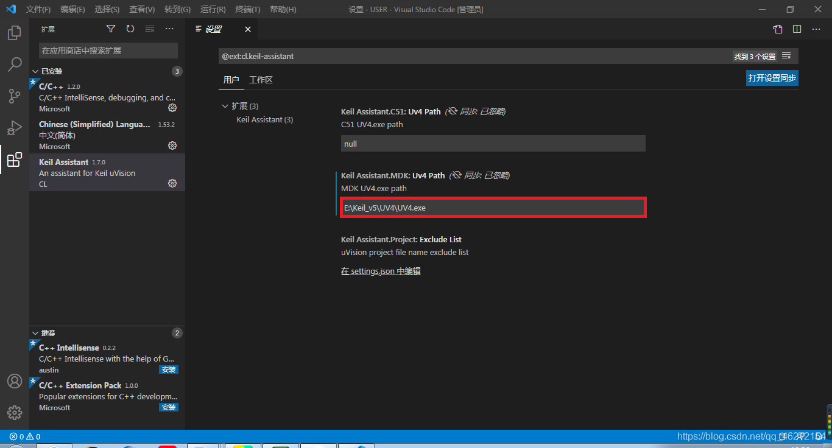The image size is (832, 448).
Task: Click the VS Code logo icon
Action: point(11,9)
